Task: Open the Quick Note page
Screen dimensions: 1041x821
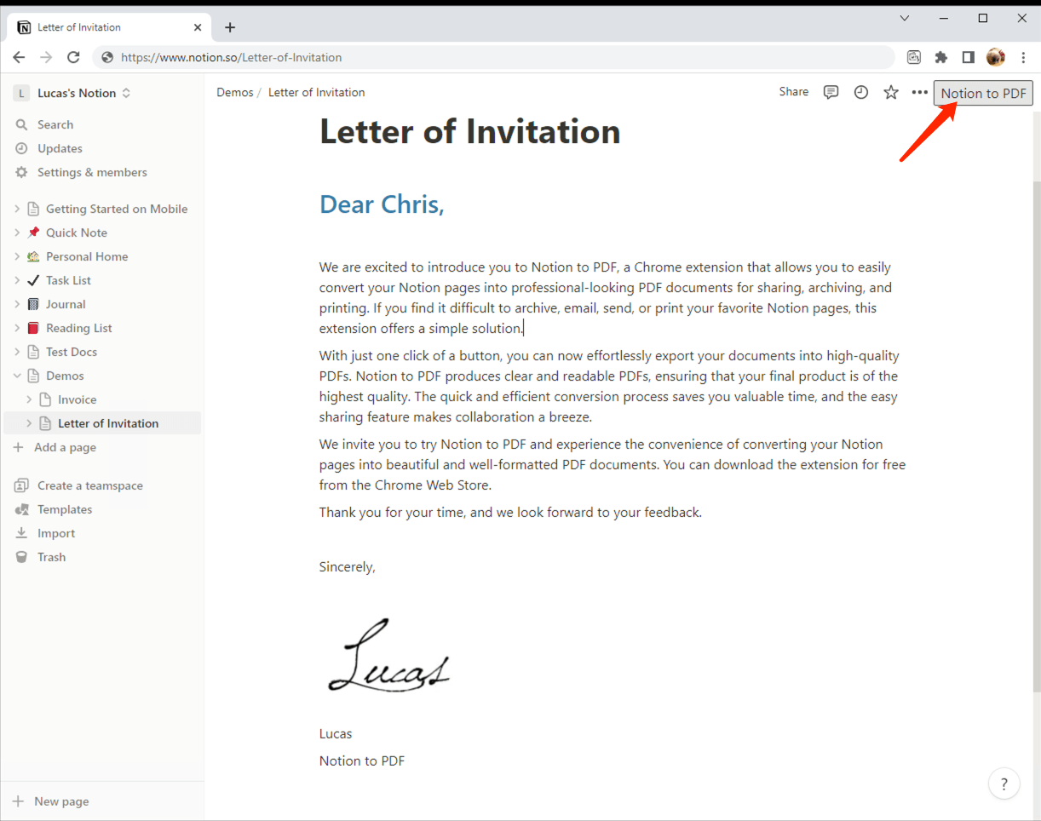Action: point(77,233)
